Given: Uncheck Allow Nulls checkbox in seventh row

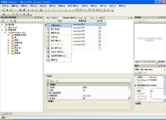Looking at the screenshot, I should pyautogui.click(x=100, y=45).
